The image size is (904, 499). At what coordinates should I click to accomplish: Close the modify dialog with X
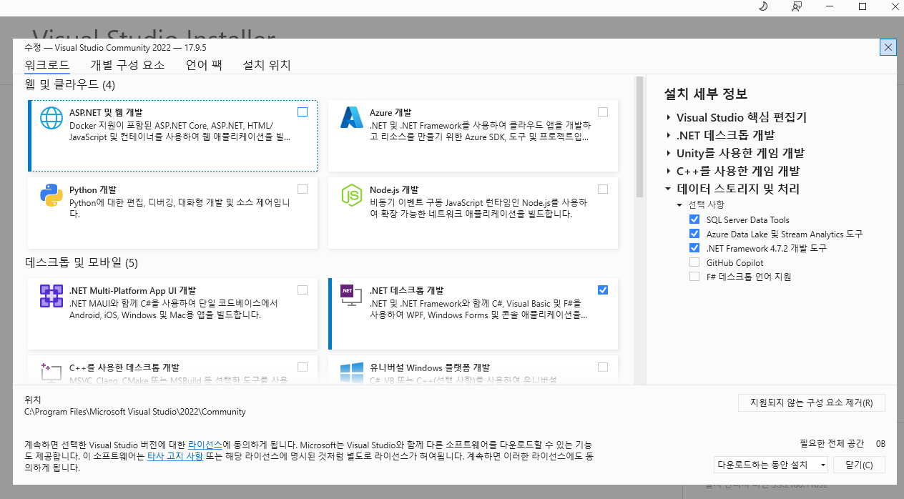888,47
